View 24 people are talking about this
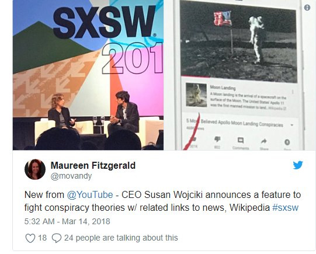Viewport: 316px width, 254px height. pyautogui.click(x=121, y=238)
